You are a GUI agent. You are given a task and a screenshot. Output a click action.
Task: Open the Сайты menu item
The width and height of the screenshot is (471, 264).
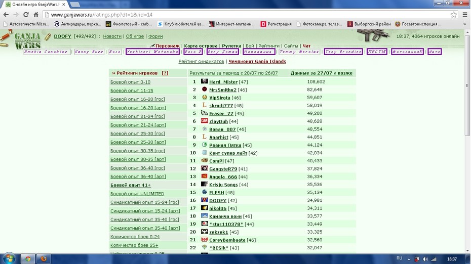pyautogui.click(x=291, y=46)
